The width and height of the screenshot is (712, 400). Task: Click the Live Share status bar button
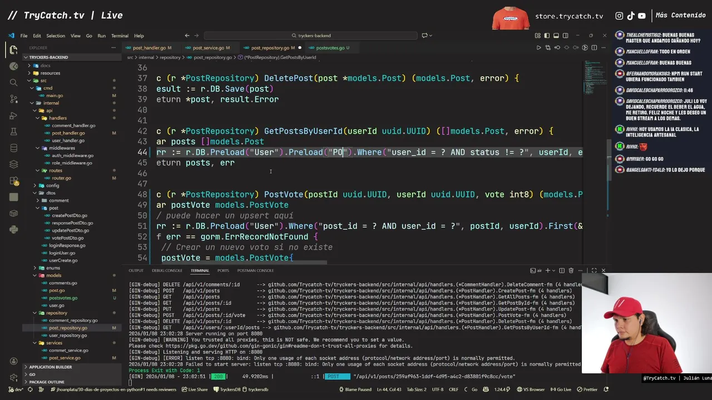pyautogui.click(x=195, y=389)
